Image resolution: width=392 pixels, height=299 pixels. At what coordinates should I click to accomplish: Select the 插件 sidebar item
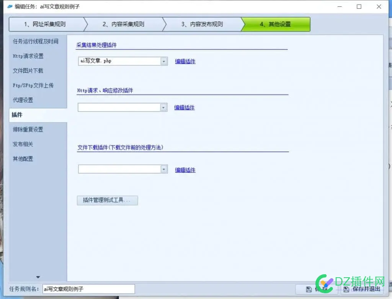(x=38, y=115)
